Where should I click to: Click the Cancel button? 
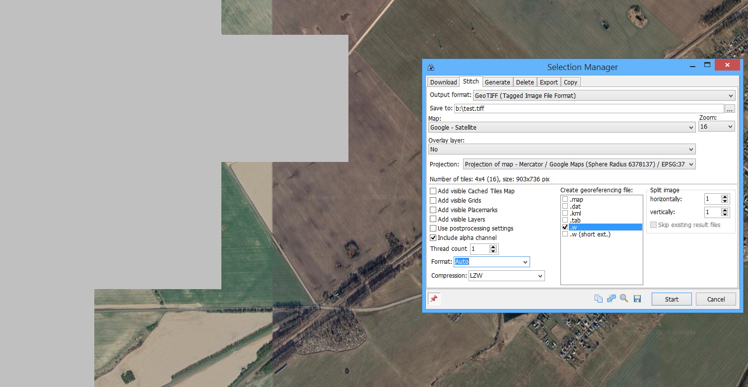(716, 299)
